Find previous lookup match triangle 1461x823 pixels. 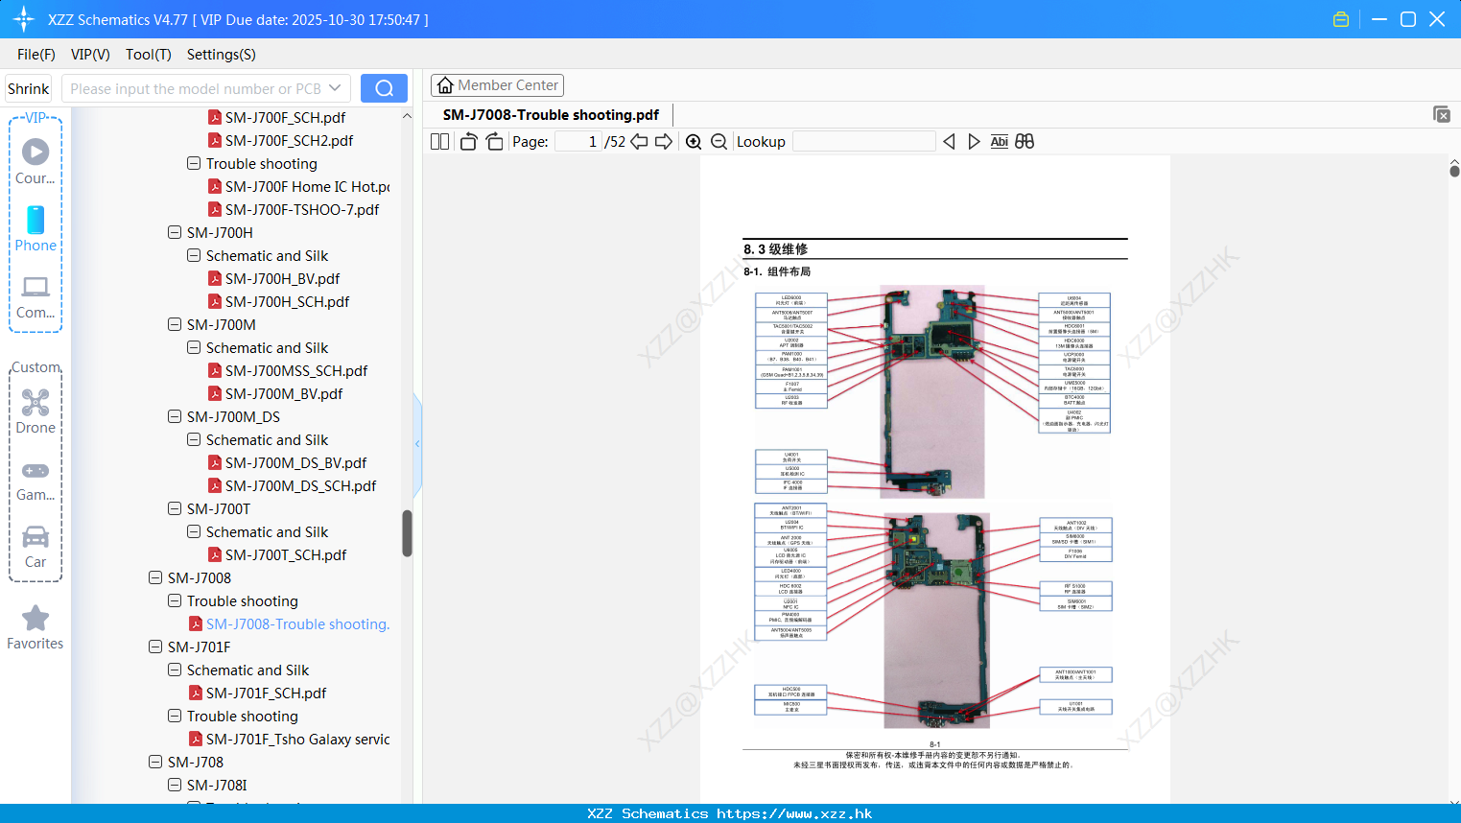pos(949,142)
